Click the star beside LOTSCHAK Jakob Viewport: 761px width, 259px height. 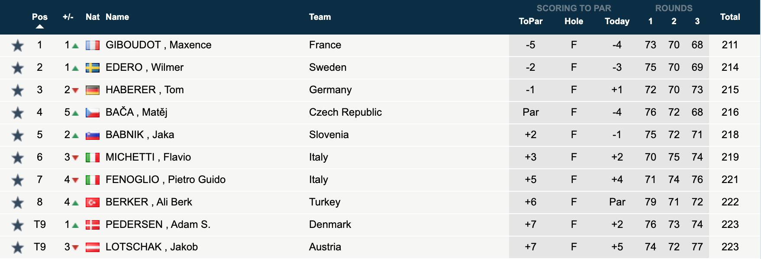[x=17, y=247]
